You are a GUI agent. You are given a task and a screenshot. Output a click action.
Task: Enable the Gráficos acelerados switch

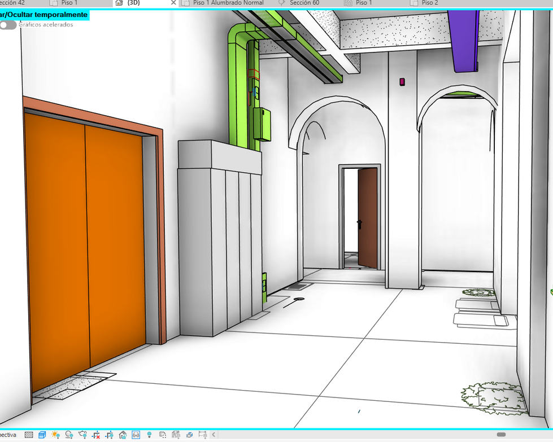pos(8,25)
